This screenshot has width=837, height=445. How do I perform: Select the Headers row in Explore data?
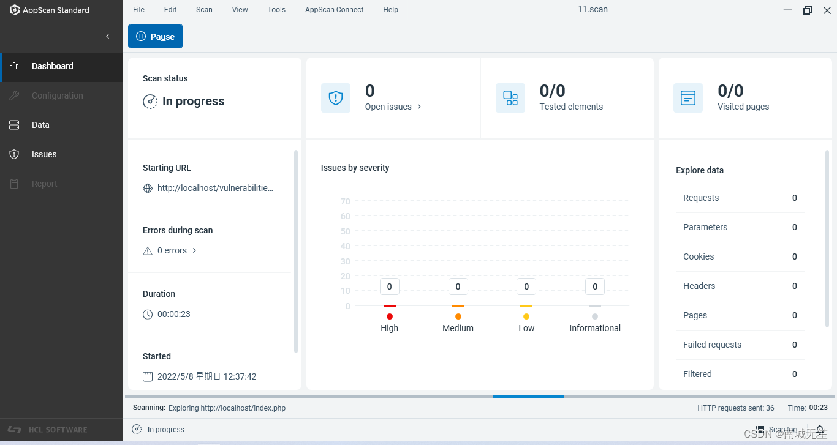[x=740, y=286]
